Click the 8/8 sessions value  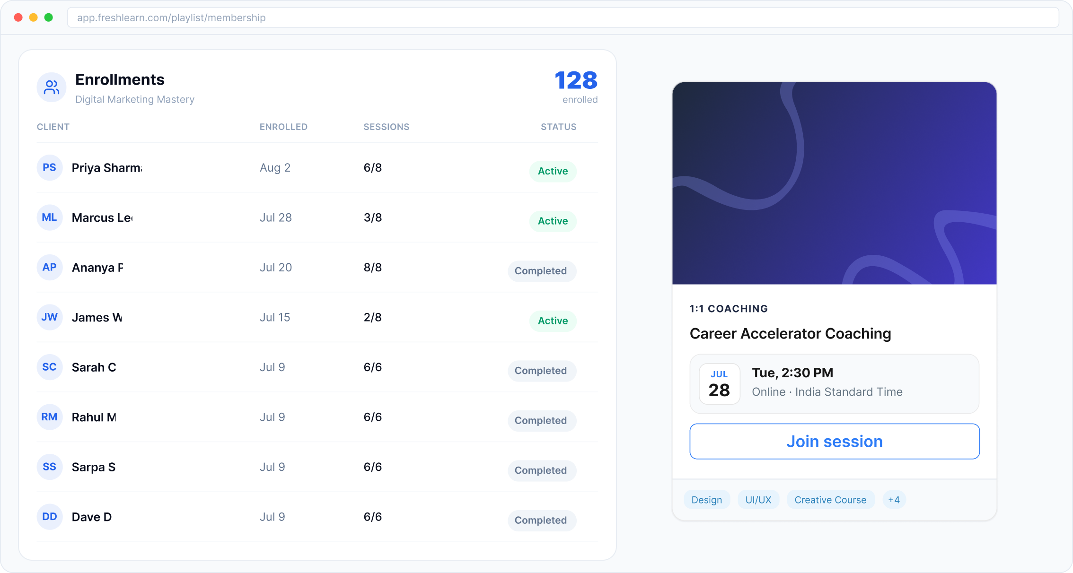coord(373,268)
